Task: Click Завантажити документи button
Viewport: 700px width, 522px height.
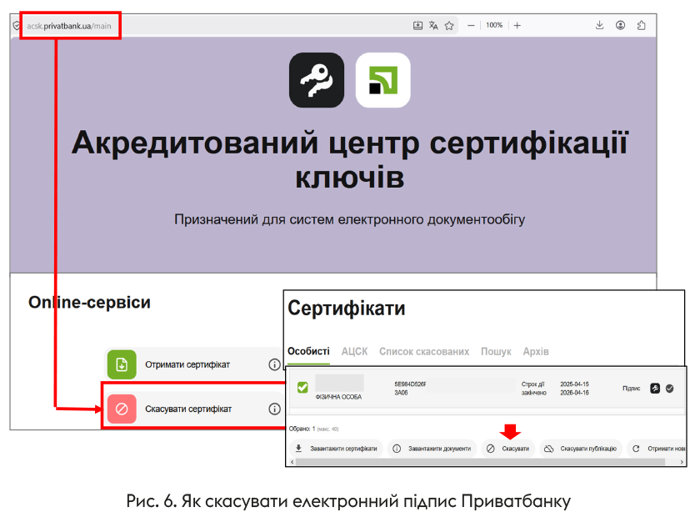Action: point(432,449)
